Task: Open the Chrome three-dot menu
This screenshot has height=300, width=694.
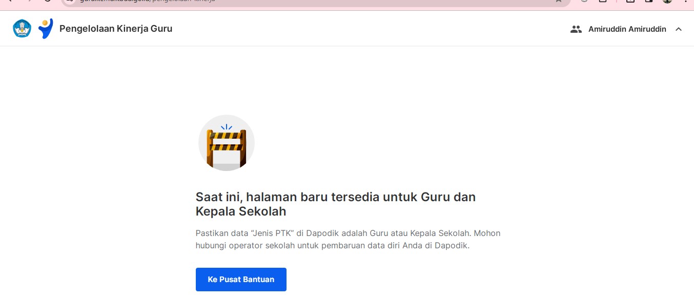Action: pyautogui.click(x=685, y=1)
